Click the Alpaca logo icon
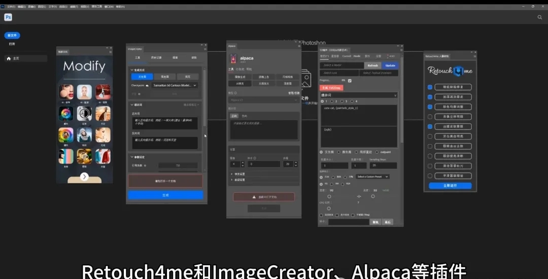Screen dimensions: 548x279 (x=233, y=59)
